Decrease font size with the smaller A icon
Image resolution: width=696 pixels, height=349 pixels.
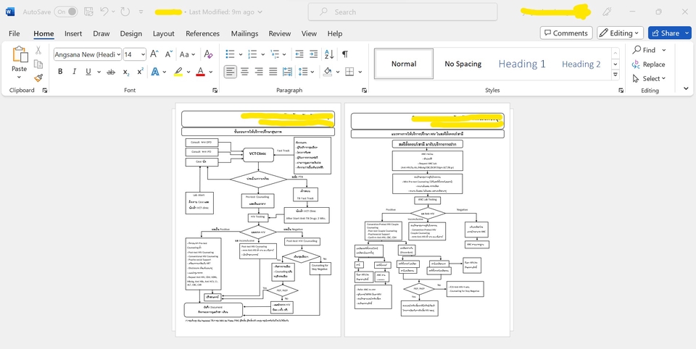pyautogui.click(x=169, y=54)
